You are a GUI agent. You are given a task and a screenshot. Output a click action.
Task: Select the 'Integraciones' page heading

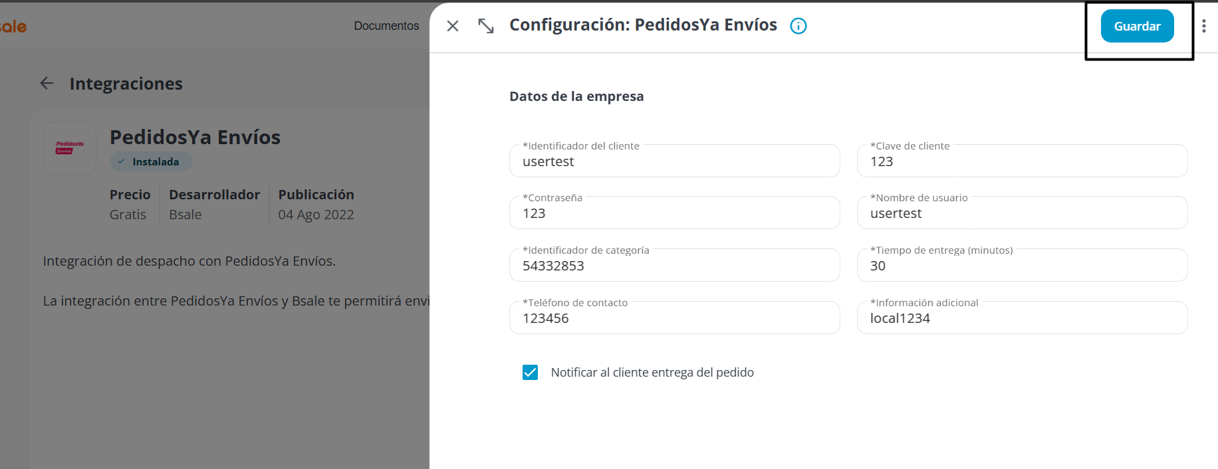pyautogui.click(x=126, y=84)
